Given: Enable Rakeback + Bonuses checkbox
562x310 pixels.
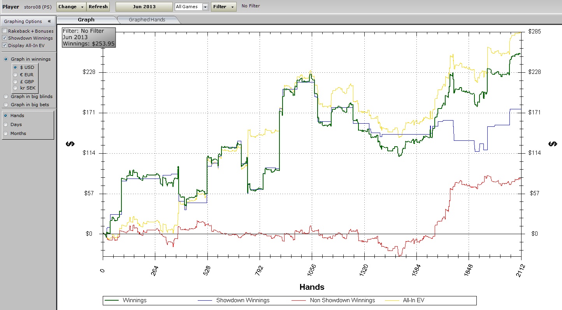Looking at the screenshot, I should [5, 31].
